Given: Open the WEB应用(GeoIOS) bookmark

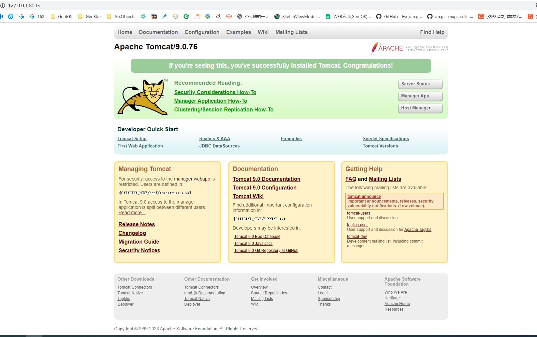Looking at the screenshot, I should (348, 16).
